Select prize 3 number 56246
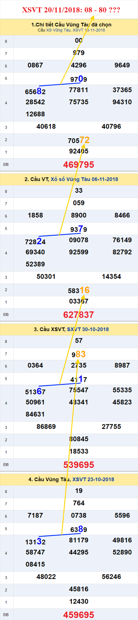 pyautogui.click(x=111, y=577)
